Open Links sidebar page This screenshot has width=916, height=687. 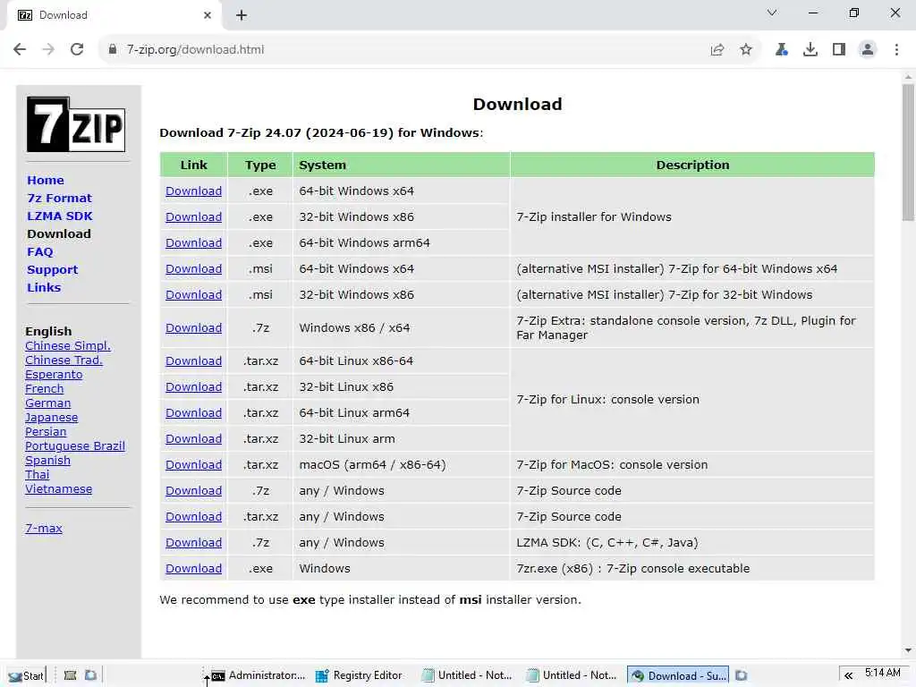click(x=44, y=287)
